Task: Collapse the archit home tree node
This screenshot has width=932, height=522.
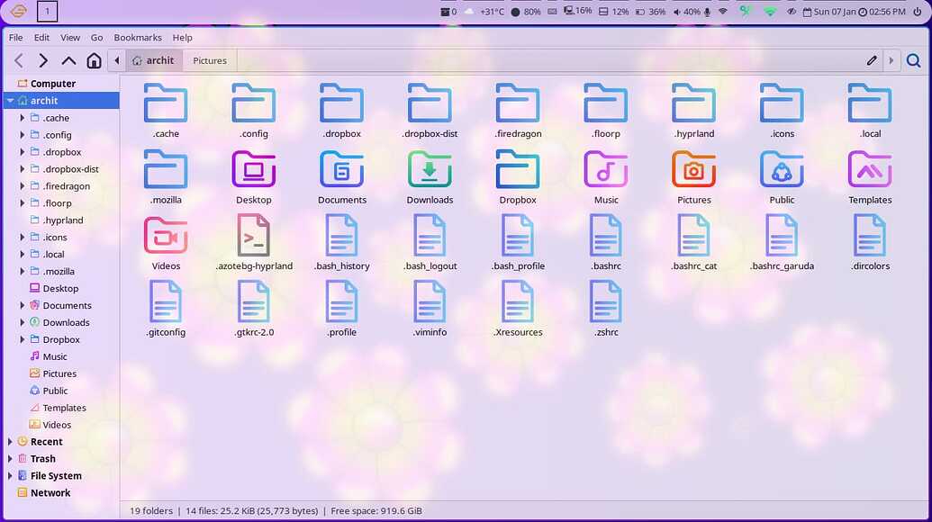Action: [x=10, y=101]
